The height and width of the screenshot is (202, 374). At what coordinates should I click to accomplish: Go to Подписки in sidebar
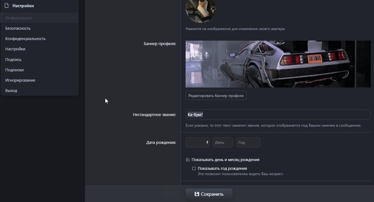tap(14, 70)
